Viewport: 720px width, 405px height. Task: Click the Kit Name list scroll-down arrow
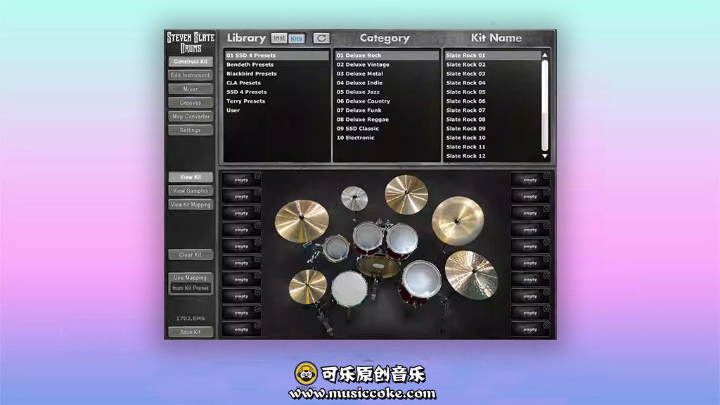click(x=545, y=156)
